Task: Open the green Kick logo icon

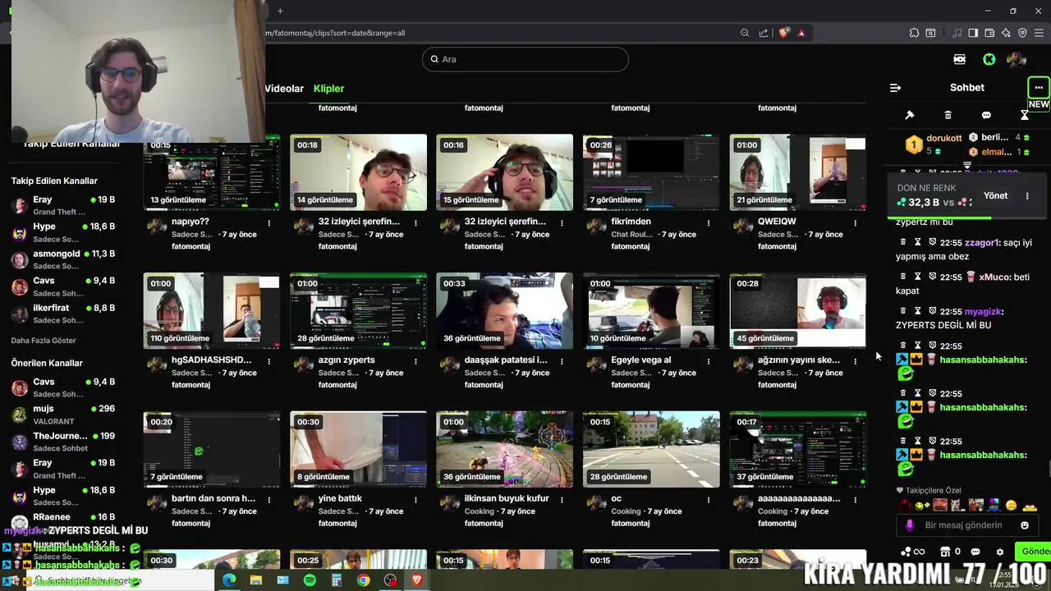Action: (x=989, y=59)
